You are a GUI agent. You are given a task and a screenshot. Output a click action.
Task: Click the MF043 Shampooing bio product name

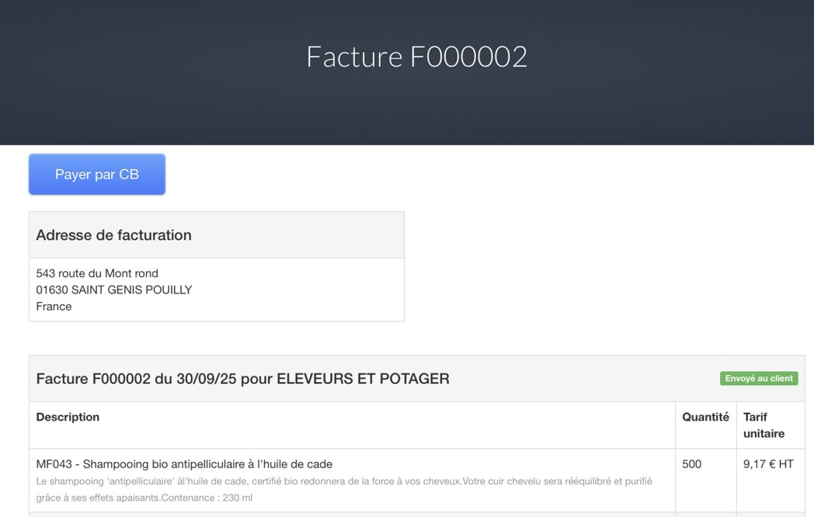[184, 464]
